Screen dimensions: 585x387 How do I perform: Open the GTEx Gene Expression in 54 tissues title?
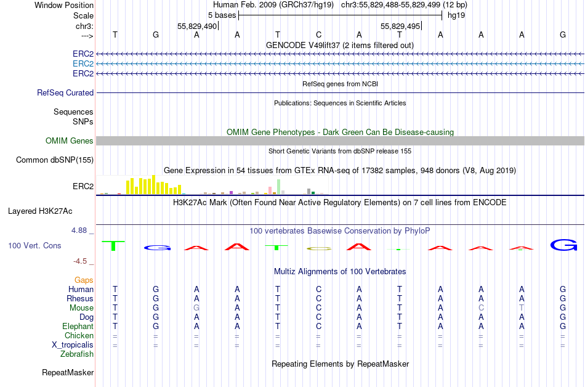[x=340, y=170]
